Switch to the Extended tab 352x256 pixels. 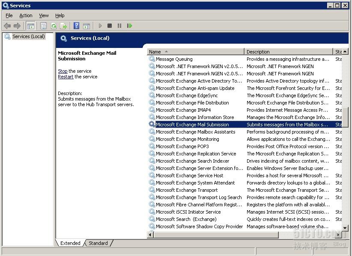70,243
